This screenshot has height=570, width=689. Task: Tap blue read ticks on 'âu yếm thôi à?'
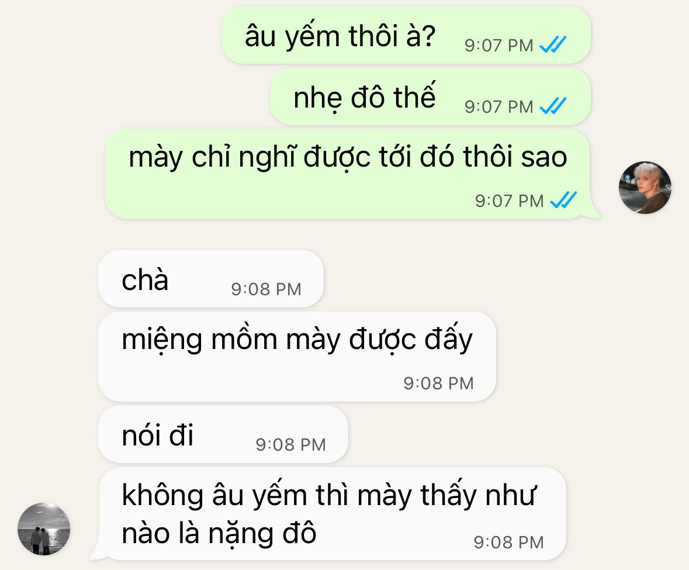[553, 44]
